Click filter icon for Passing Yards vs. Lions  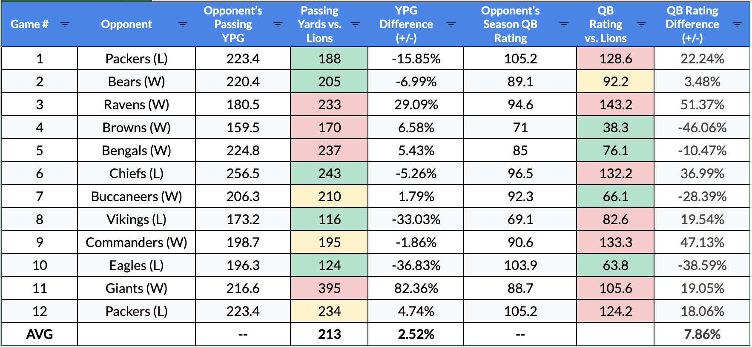tap(355, 25)
